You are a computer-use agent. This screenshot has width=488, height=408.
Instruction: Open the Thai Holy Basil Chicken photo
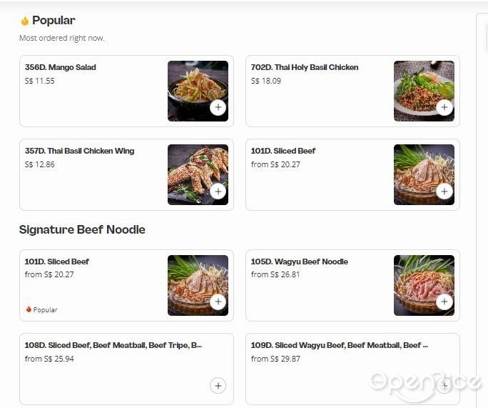coord(424,91)
